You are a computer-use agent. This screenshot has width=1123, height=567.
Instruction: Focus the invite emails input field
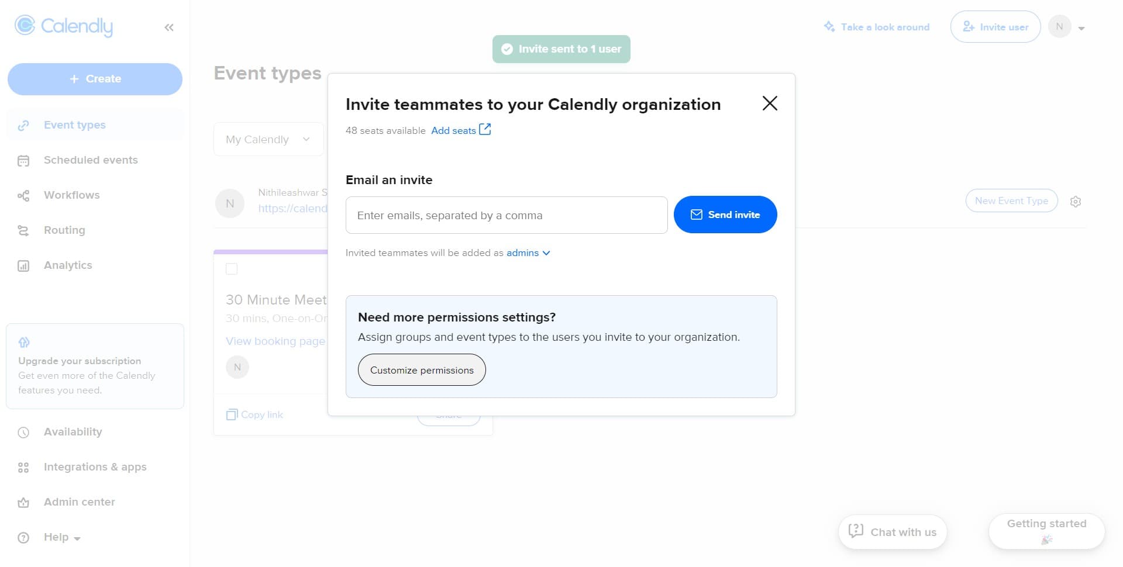click(x=506, y=215)
